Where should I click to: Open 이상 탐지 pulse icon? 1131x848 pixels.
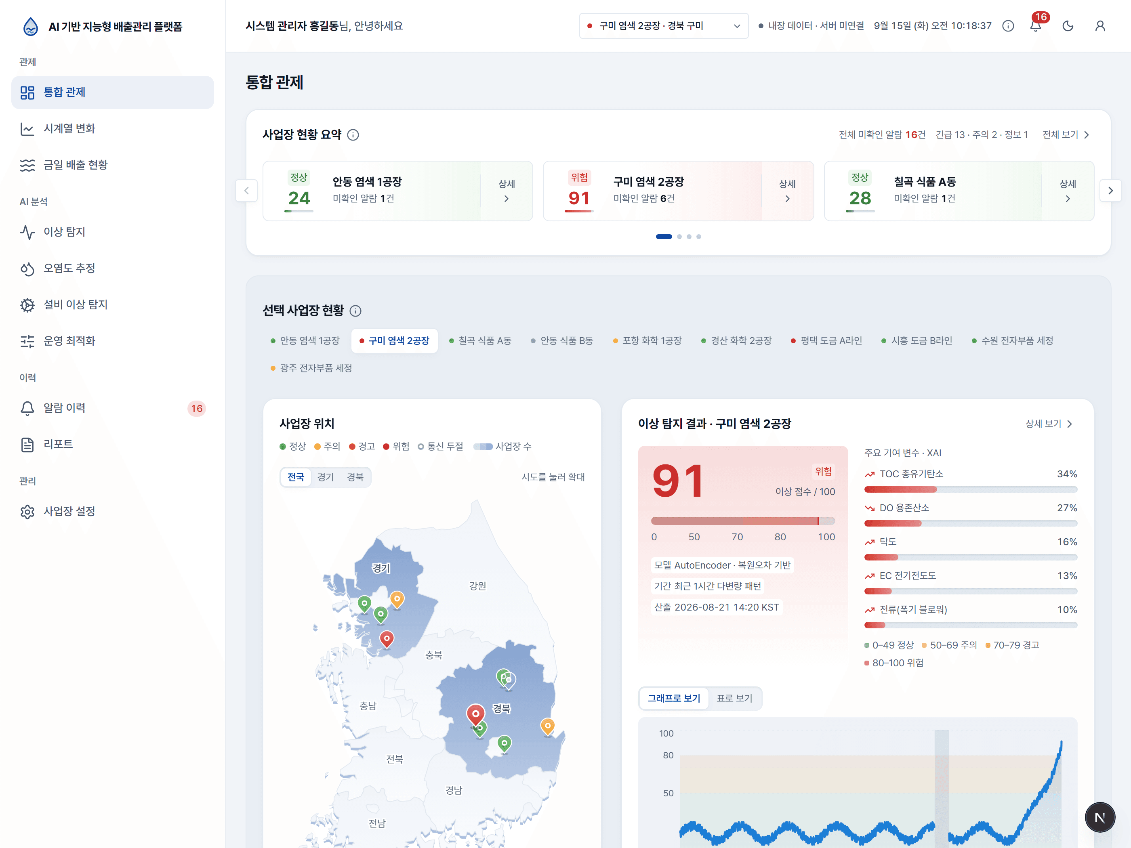coord(27,232)
